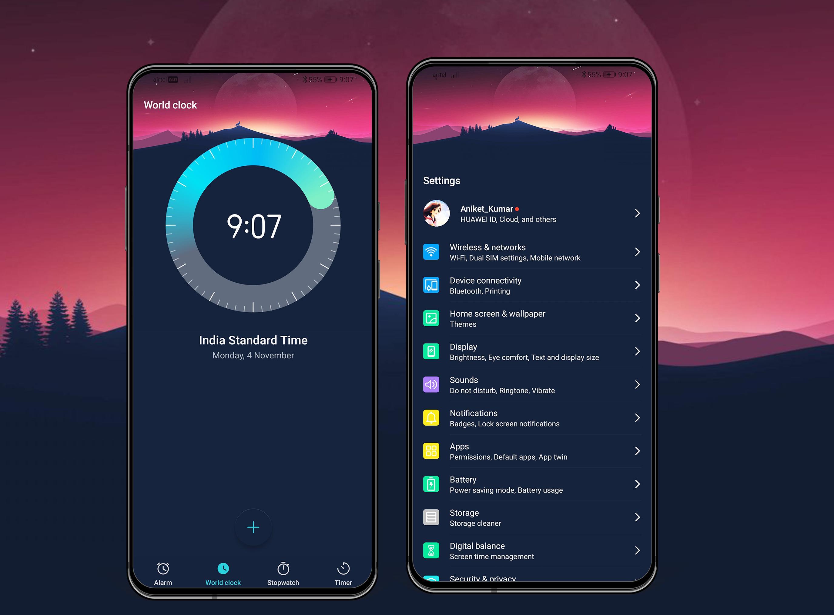Open Storage cleaner settings

point(531,518)
